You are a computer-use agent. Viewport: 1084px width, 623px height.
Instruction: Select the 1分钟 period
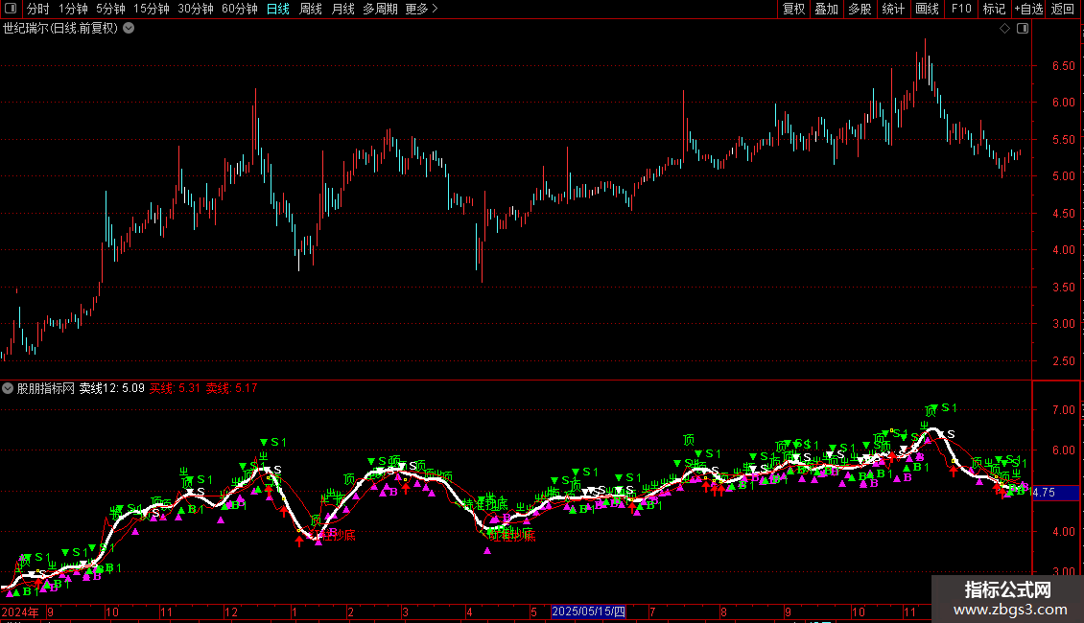click(x=73, y=9)
